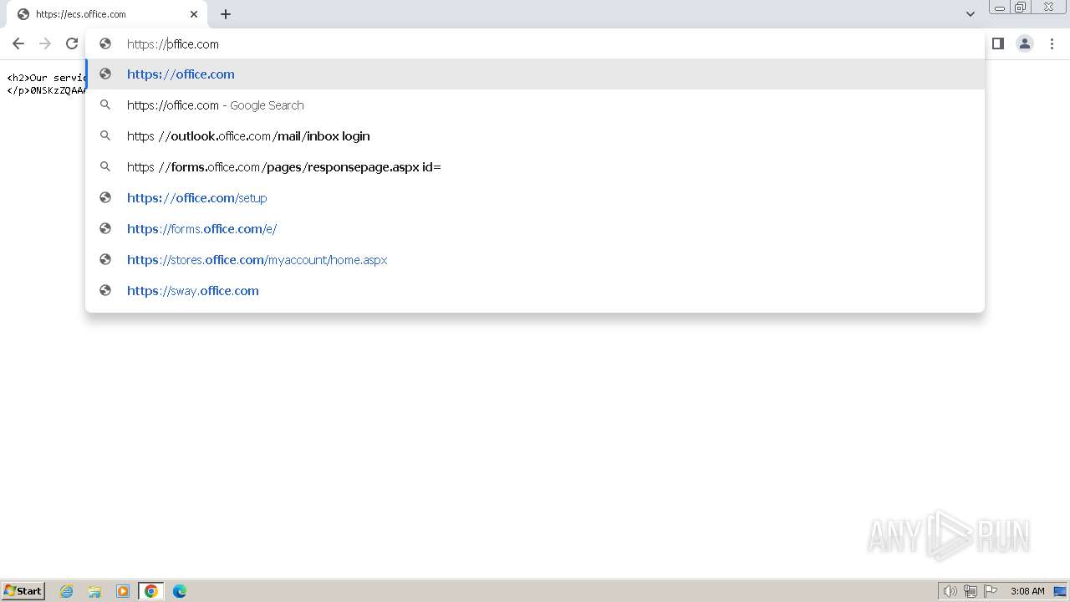Click the globe icon beside forms.office.com/e/
The height and width of the screenshot is (602, 1070).
(105, 228)
